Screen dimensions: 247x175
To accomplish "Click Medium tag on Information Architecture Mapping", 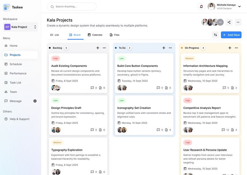I will (x=189, y=58).
